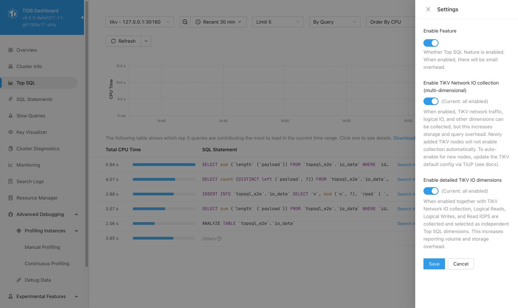Click the CPU bar of the Others row
This screenshot has height=308, width=518.
164,238
